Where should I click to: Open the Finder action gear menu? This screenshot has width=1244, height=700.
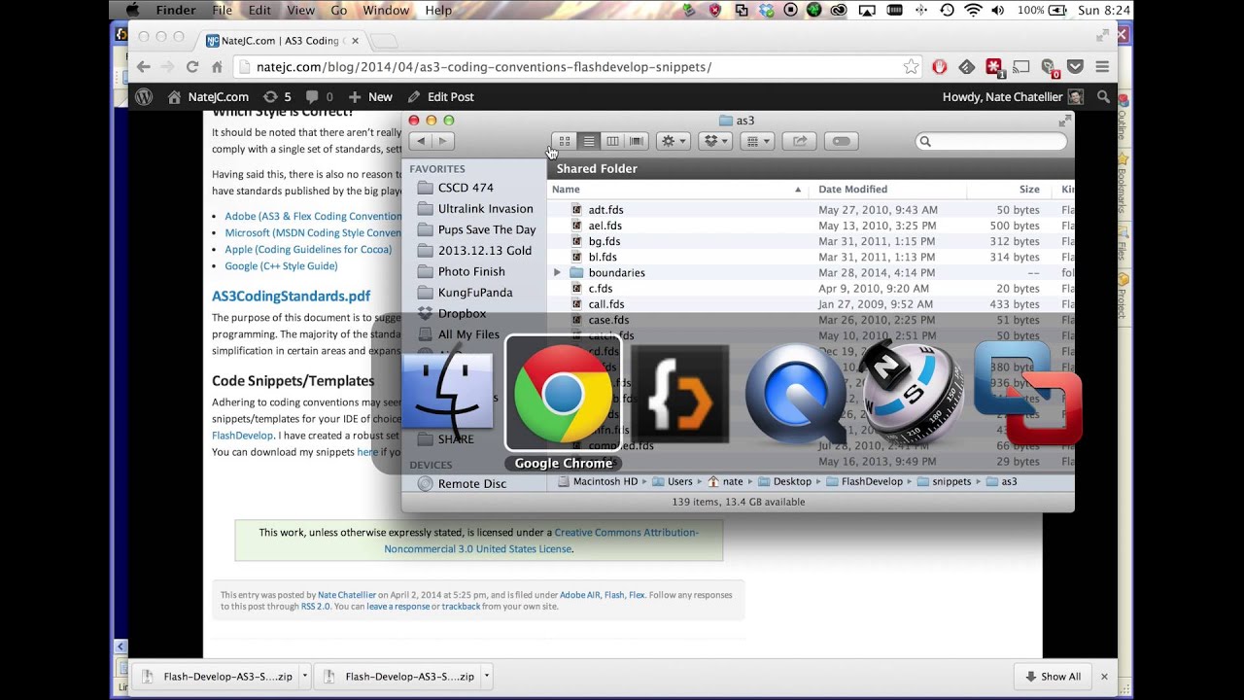pos(673,141)
